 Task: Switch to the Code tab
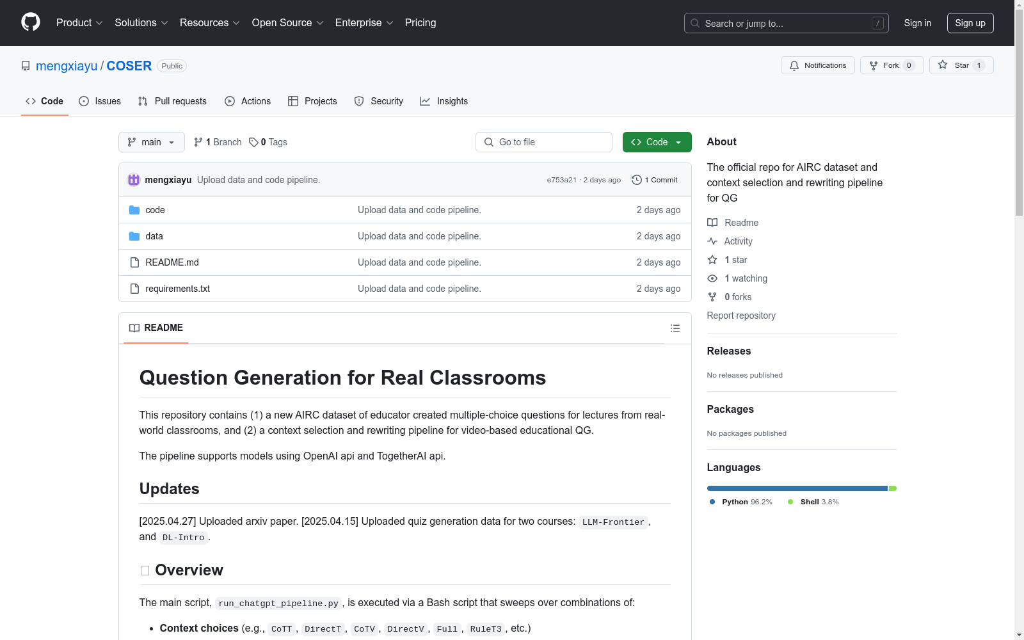(x=45, y=101)
